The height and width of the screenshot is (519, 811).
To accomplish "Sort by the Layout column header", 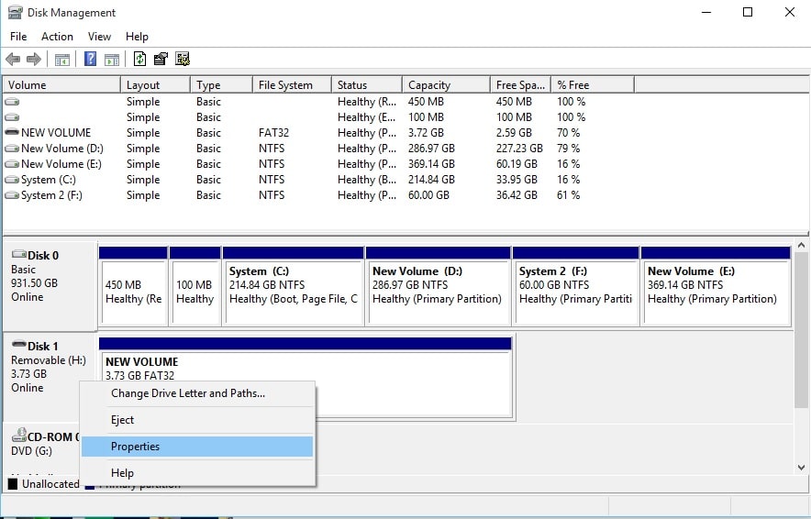I will (155, 84).
